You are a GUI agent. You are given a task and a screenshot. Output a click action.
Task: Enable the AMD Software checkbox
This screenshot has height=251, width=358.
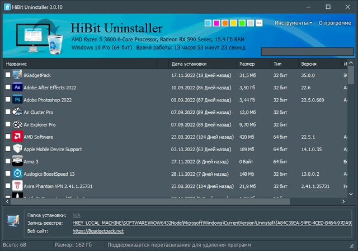(8, 137)
